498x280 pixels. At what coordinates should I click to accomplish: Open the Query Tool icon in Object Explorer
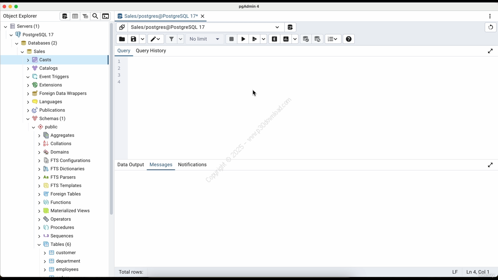click(x=65, y=16)
